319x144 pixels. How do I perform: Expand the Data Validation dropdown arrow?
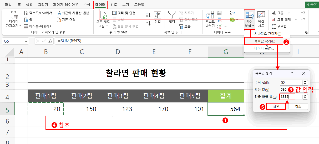click(x=225, y=27)
